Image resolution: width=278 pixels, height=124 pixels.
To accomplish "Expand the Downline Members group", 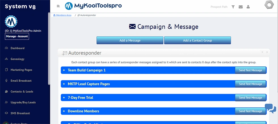I will coord(64,111).
